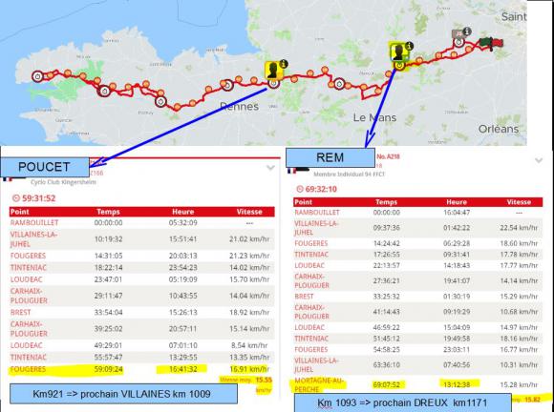Open the highlighted FOUGERES row in the POUCET table
The image size is (554, 412).
pos(141,369)
